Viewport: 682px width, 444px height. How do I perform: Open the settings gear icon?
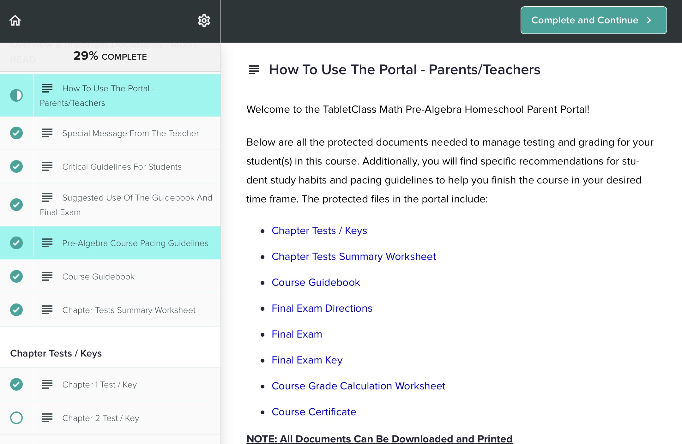tap(204, 20)
